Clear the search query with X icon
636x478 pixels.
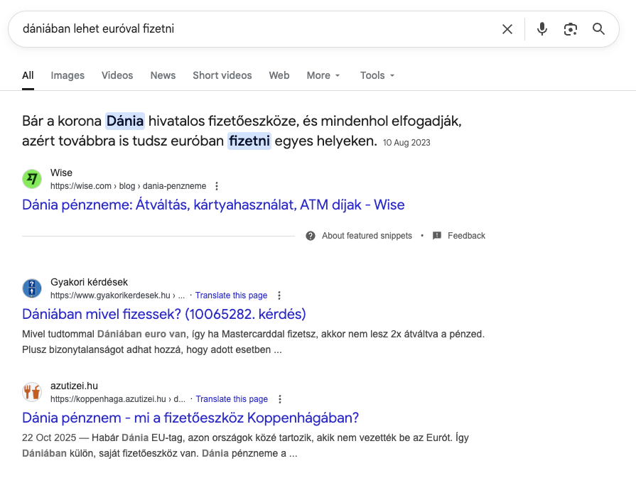[507, 29]
